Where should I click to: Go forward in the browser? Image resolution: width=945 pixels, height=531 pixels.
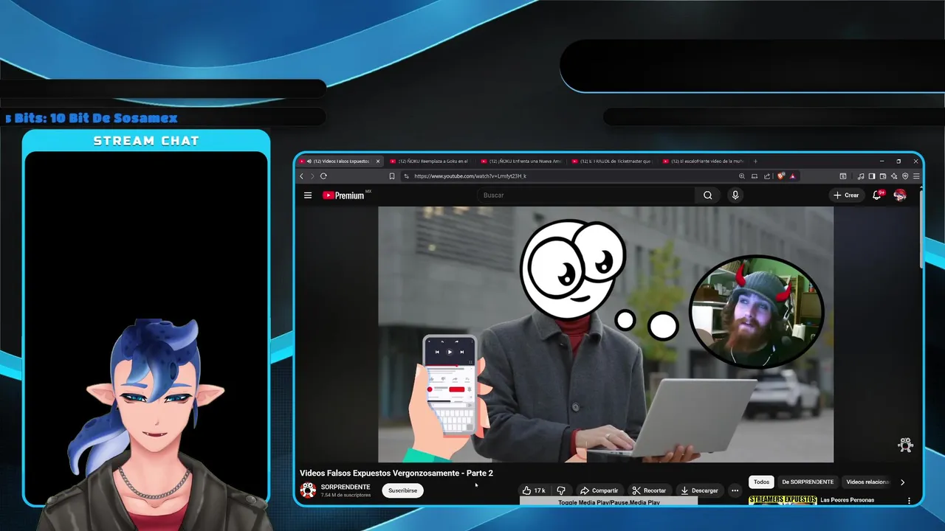click(x=312, y=176)
